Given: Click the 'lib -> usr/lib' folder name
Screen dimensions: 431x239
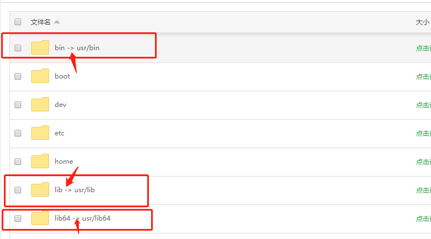Looking at the screenshot, I should tap(75, 190).
